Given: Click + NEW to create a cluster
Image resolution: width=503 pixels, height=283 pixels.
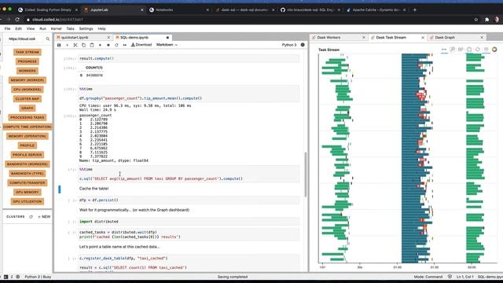Looking at the screenshot, I should [44, 217].
